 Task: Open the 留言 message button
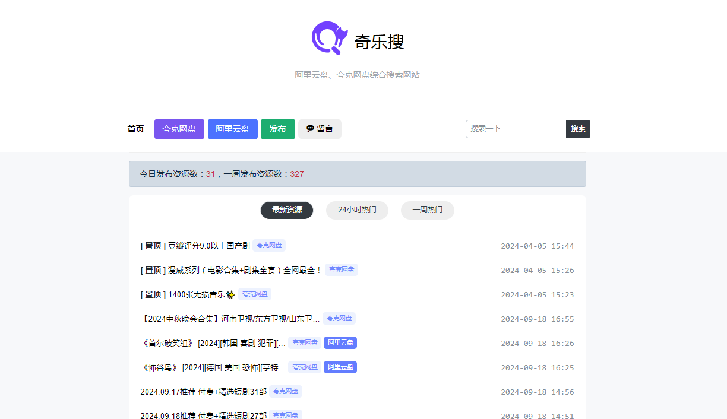320,129
